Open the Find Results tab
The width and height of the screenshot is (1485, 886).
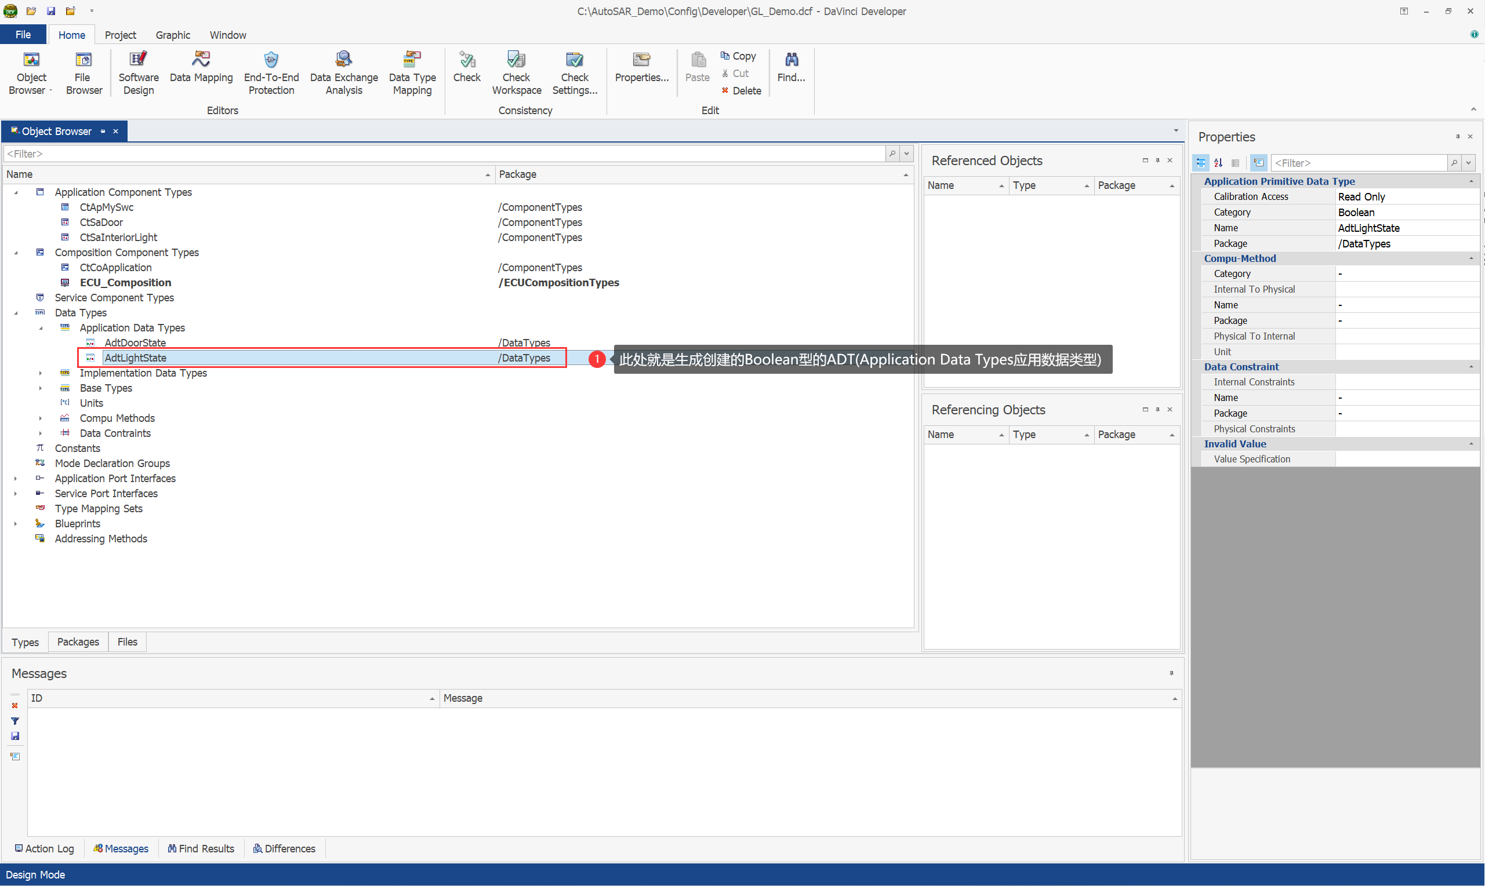tap(201, 848)
